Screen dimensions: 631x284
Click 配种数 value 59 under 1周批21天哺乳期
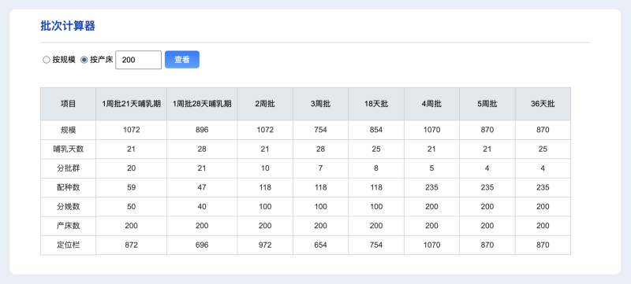[131, 187]
